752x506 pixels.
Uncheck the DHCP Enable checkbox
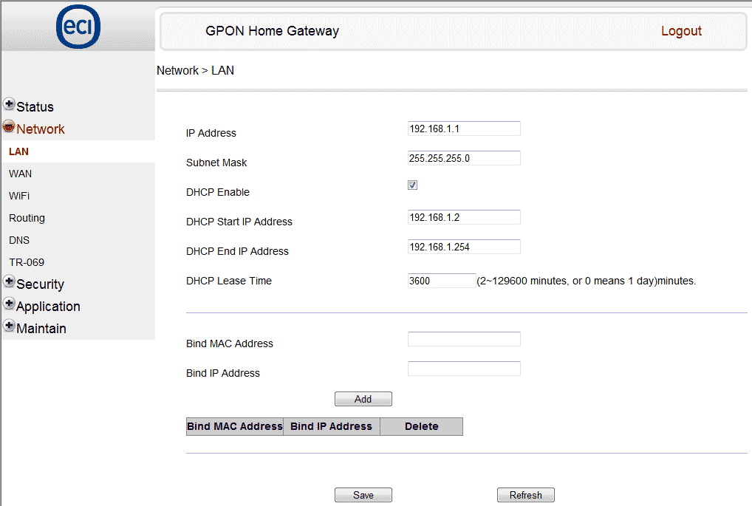(x=413, y=185)
